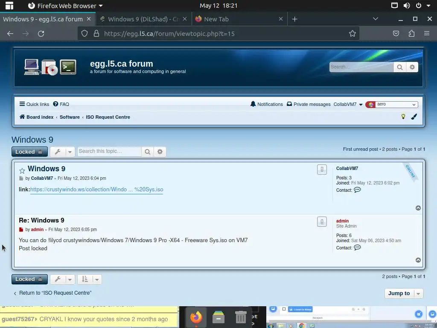Switch to the New Tab tab
The image size is (437, 328).
coord(239,19)
